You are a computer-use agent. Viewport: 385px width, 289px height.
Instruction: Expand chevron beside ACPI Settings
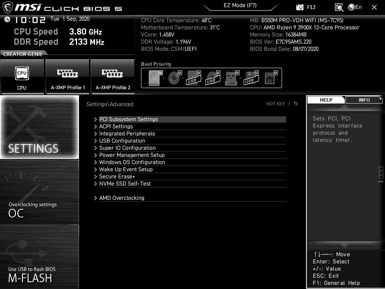tap(95, 126)
